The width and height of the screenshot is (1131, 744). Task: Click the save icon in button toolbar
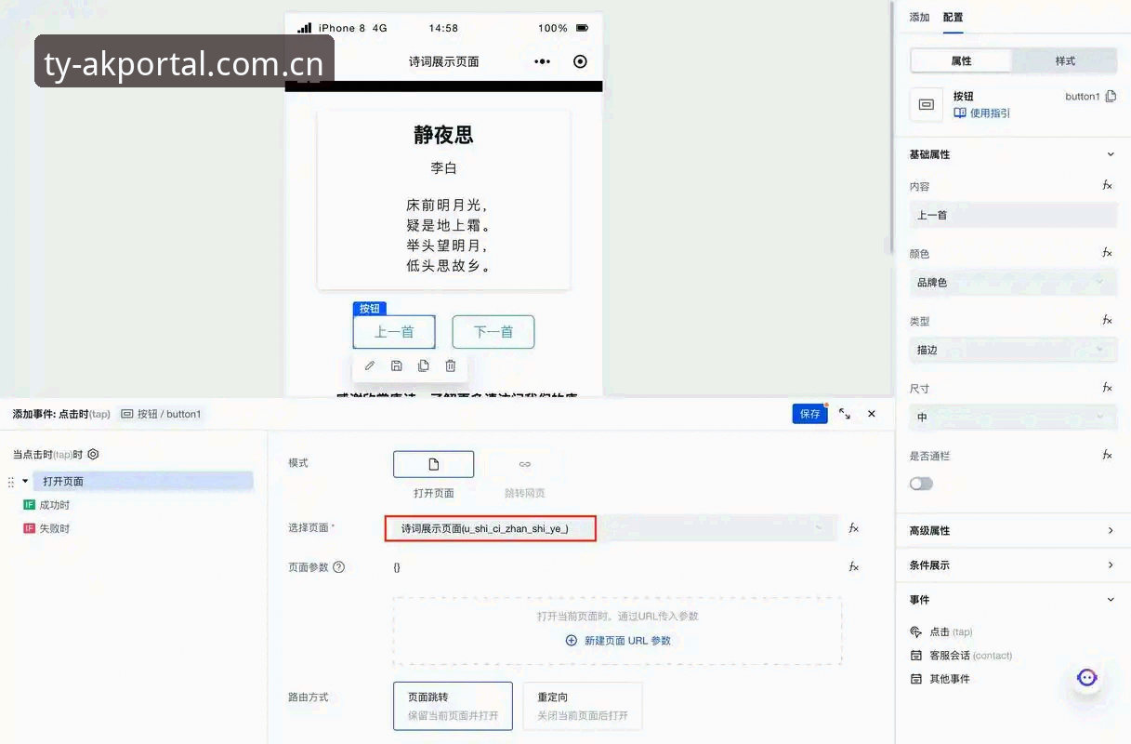397,365
